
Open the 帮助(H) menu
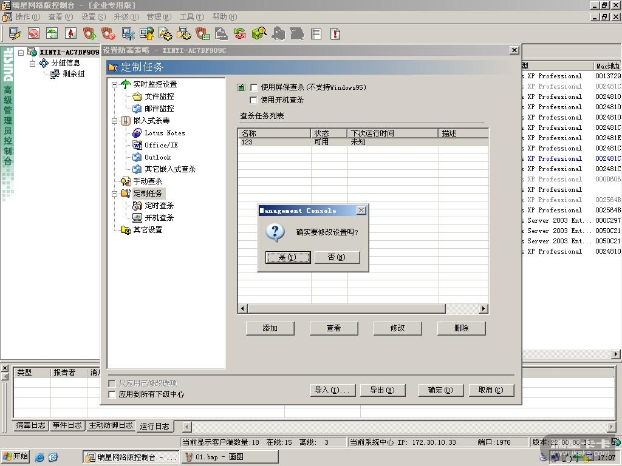pos(225,17)
